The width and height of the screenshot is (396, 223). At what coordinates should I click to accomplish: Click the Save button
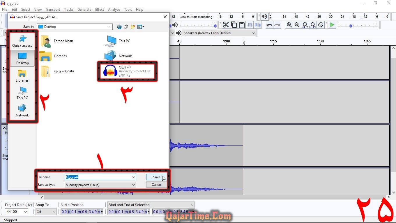pos(156,177)
